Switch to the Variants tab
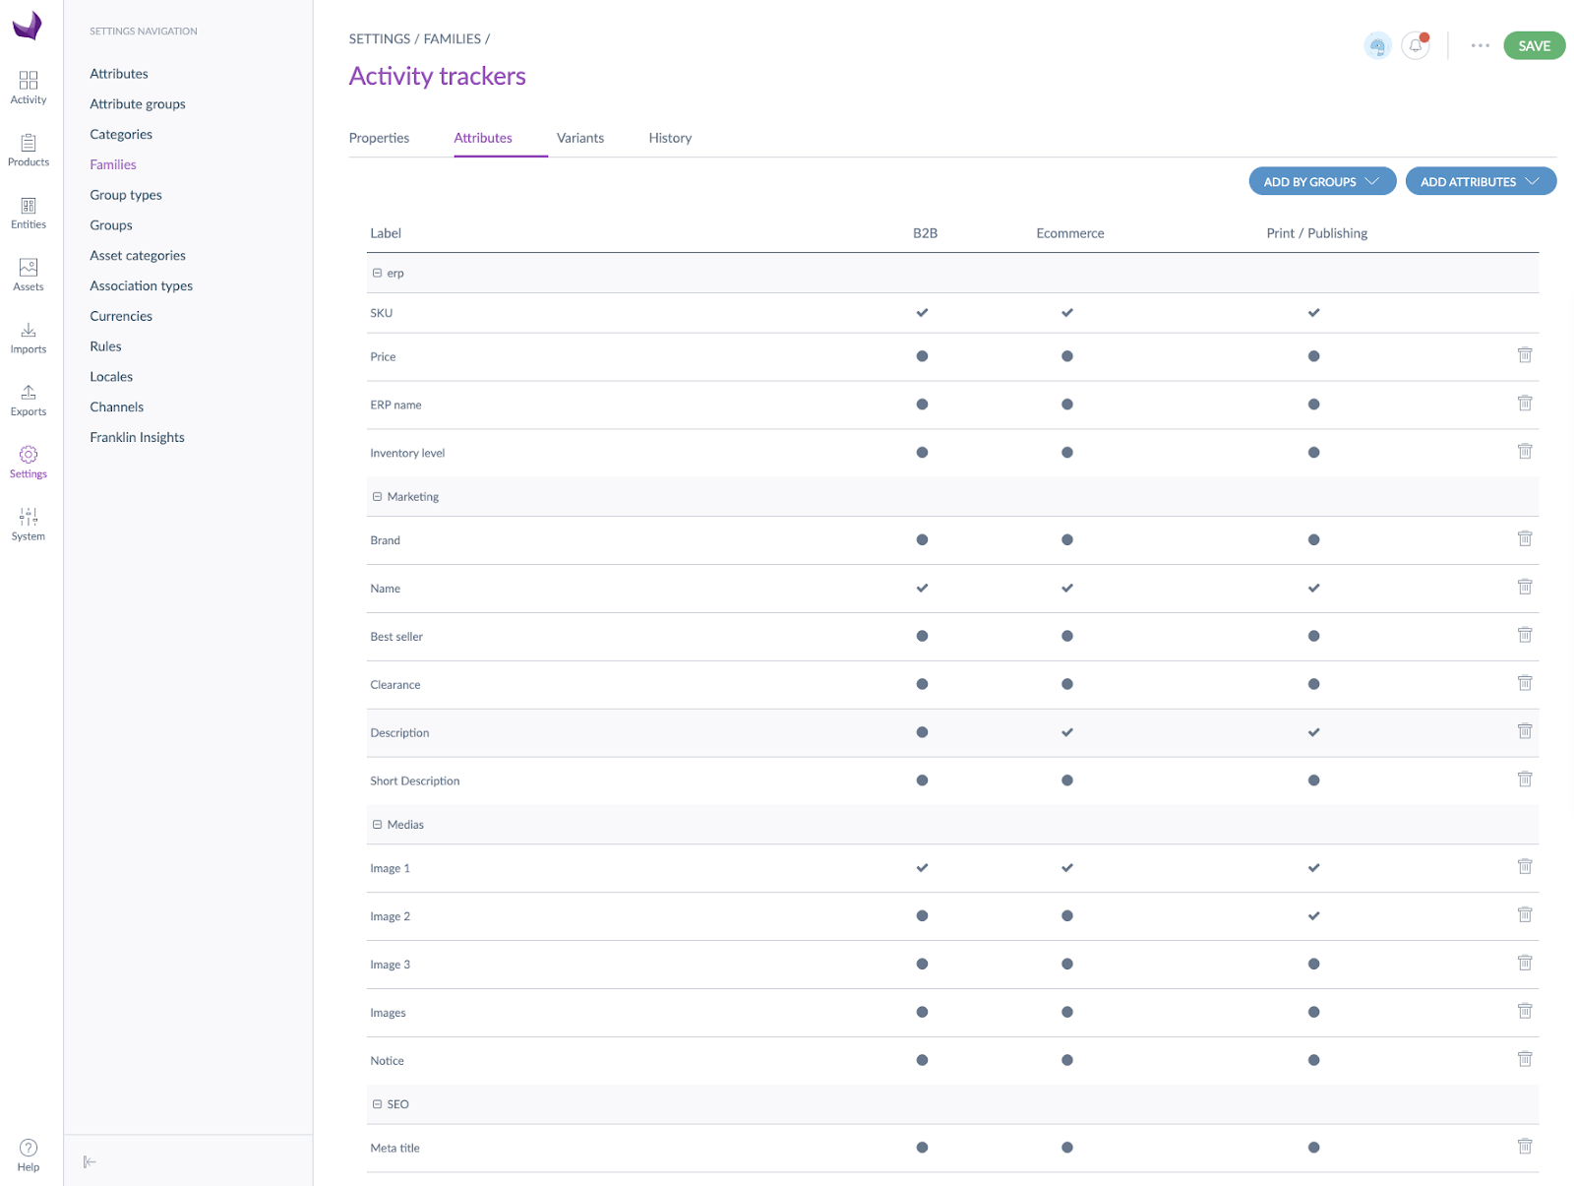Image resolution: width=1574 pixels, height=1186 pixels. 580,138
